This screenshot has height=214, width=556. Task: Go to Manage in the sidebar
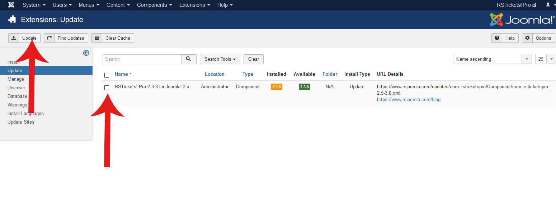(16, 79)
